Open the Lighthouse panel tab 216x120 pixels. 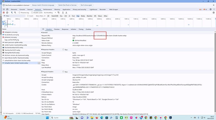tap(93, 9)
